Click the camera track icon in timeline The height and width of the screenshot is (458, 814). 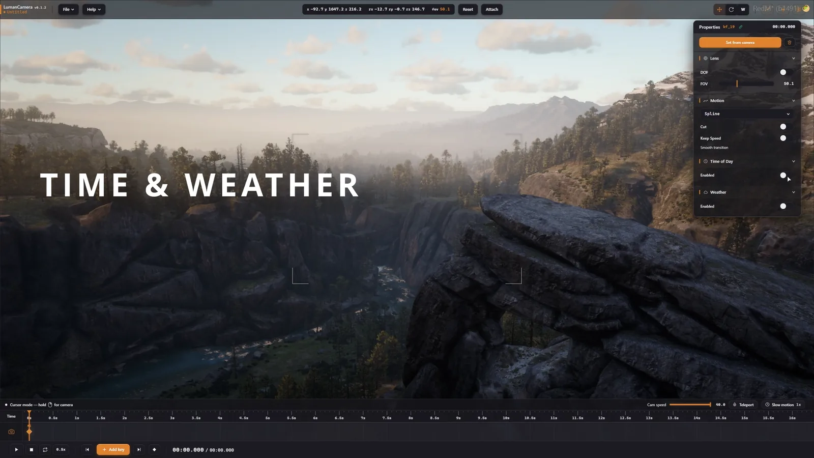coord(11,432)
